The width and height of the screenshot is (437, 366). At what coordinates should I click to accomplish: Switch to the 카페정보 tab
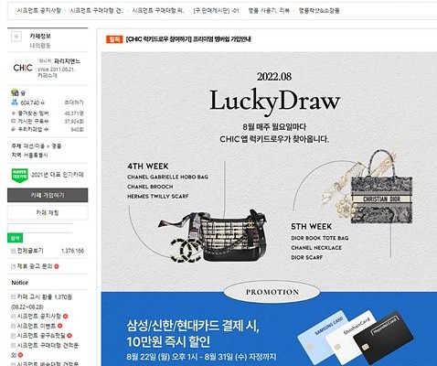pos(40,36)
